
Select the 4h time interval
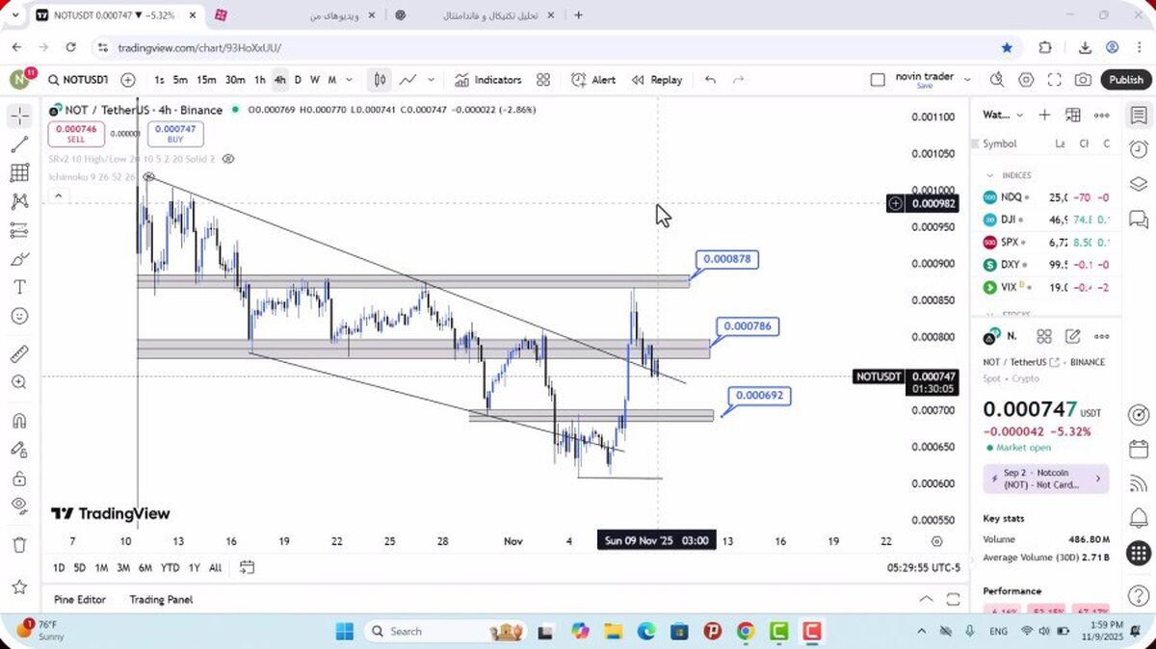[279, 80]
